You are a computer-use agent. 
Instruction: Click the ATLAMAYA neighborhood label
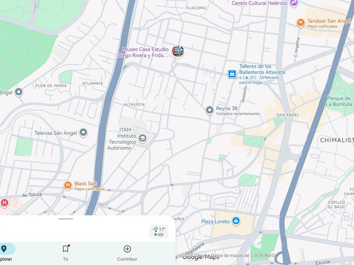[x=93, y=83]
